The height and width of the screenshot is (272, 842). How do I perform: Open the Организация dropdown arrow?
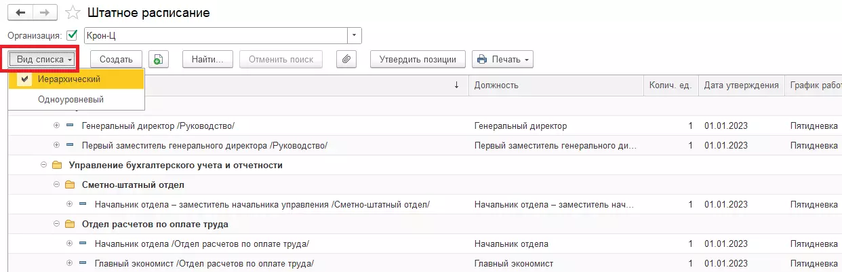355,35
